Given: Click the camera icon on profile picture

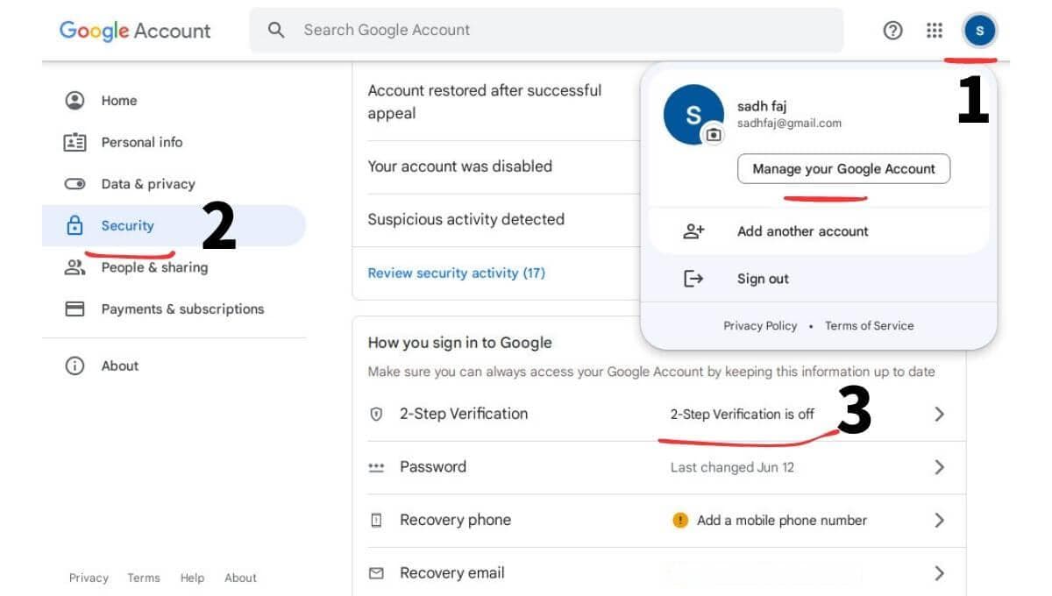Looking at the screenshot, I should pyautogui.click(x=714, y=134).
